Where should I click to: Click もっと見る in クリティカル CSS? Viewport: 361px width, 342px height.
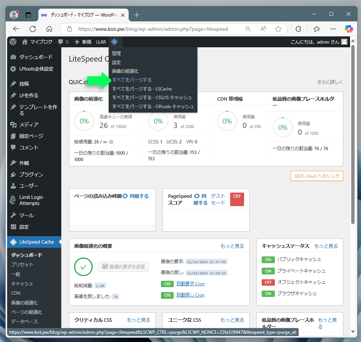[138, 320]
